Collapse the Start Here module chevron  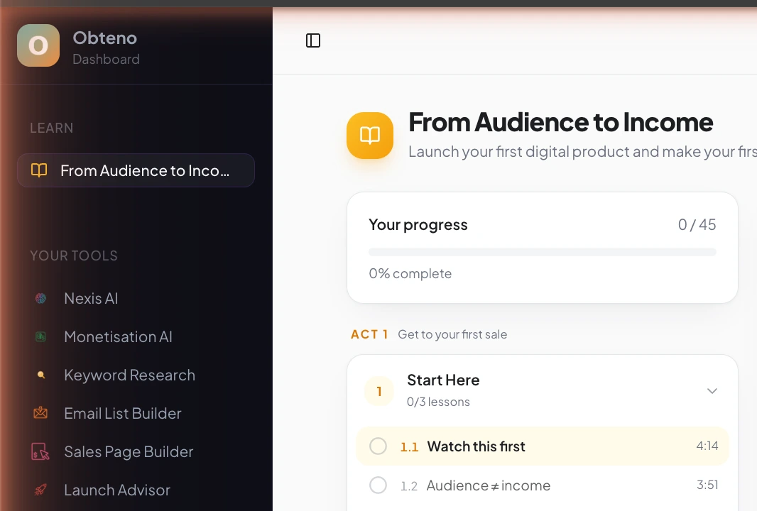712,391
